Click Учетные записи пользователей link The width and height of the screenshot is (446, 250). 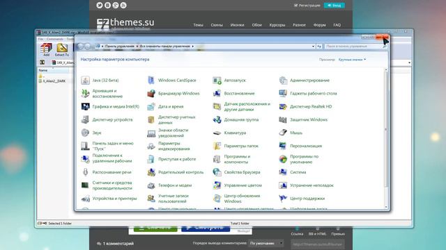point(174,199)
